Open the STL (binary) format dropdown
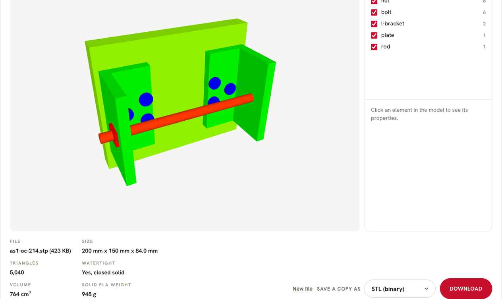Image resolution: width=502 pixels, height=299 pixels. coord(400,289)
